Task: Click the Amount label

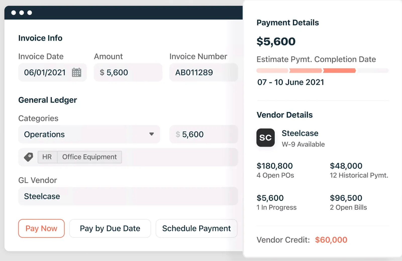Action: point(108,57)
